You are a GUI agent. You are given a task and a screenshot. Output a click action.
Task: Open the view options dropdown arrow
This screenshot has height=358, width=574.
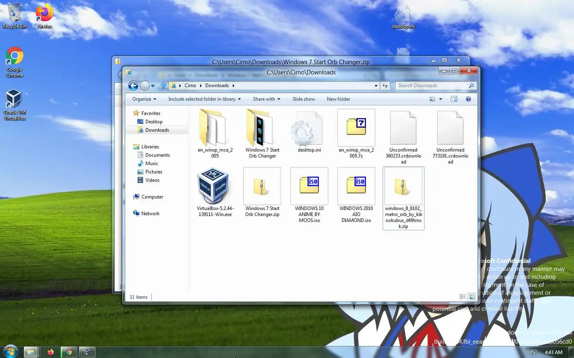pyautogui.click(x=440, y=99)
